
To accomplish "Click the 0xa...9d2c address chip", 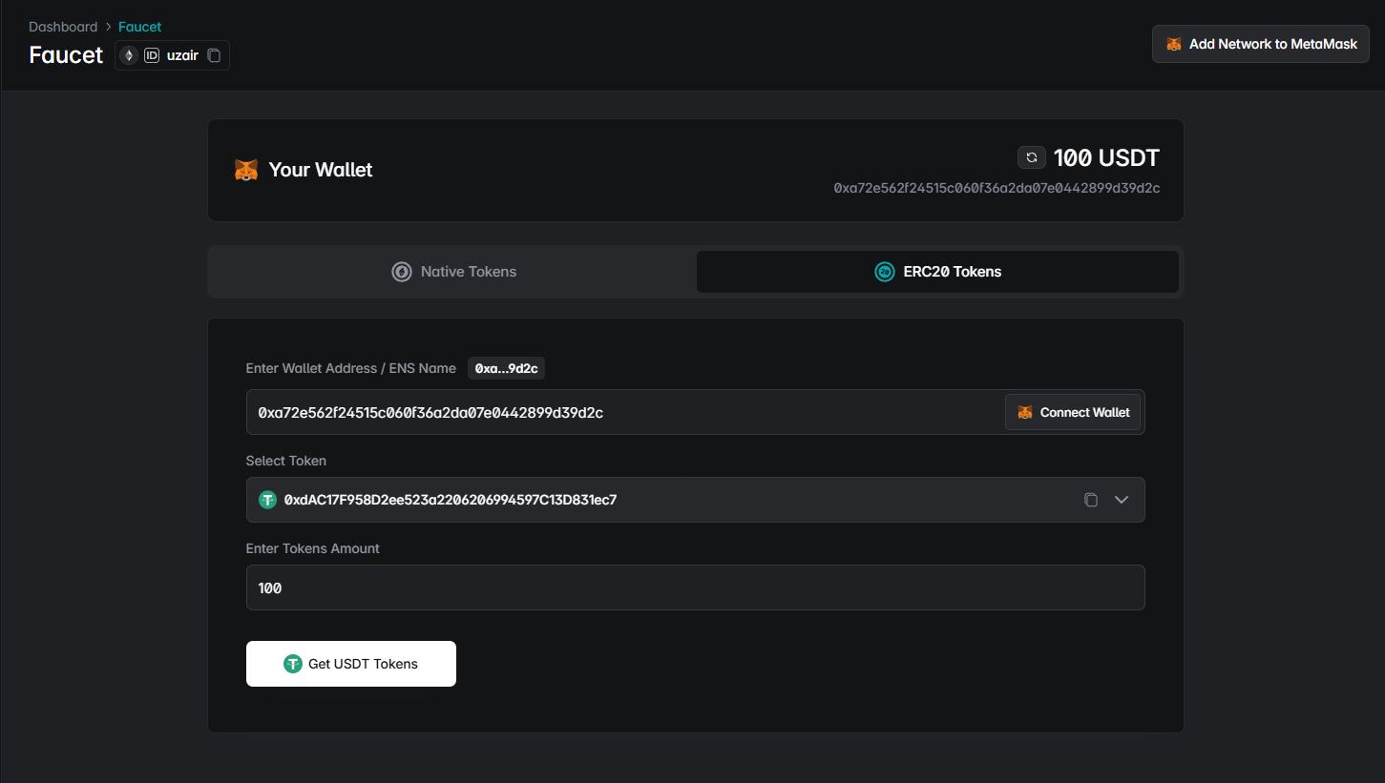I will tap(506, 368).
